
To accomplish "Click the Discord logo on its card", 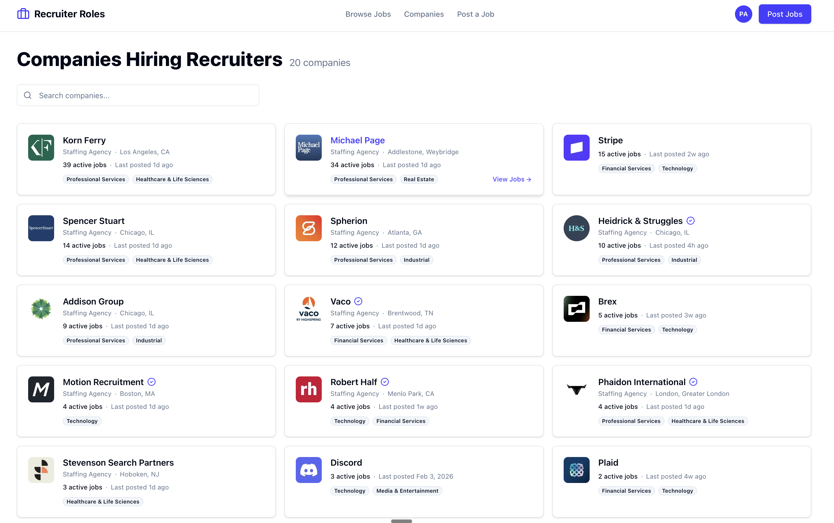I will (308, 470).
